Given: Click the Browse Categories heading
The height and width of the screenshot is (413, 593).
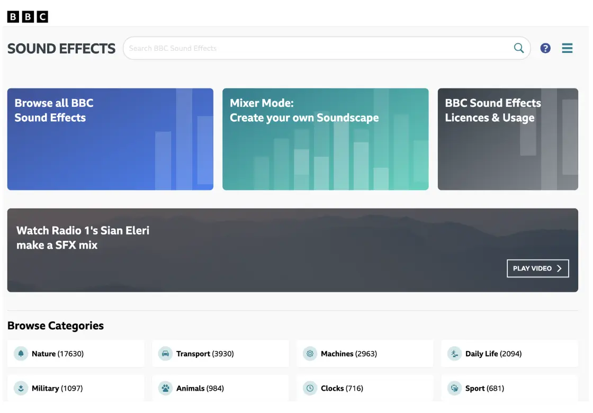Looking at the screenshot, I should click(x=56, y=326).
